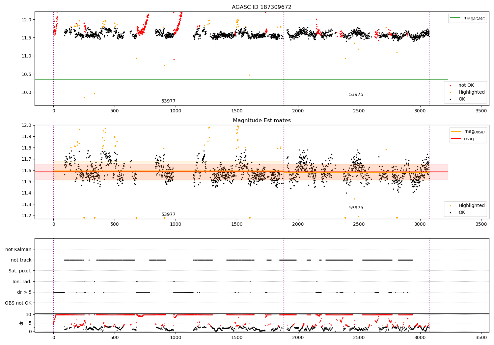The height and width of the screenshot is (345, 494).
Task: Click '2000' x-tick under Magnitude Estimates plot
Action: (298, 224)
